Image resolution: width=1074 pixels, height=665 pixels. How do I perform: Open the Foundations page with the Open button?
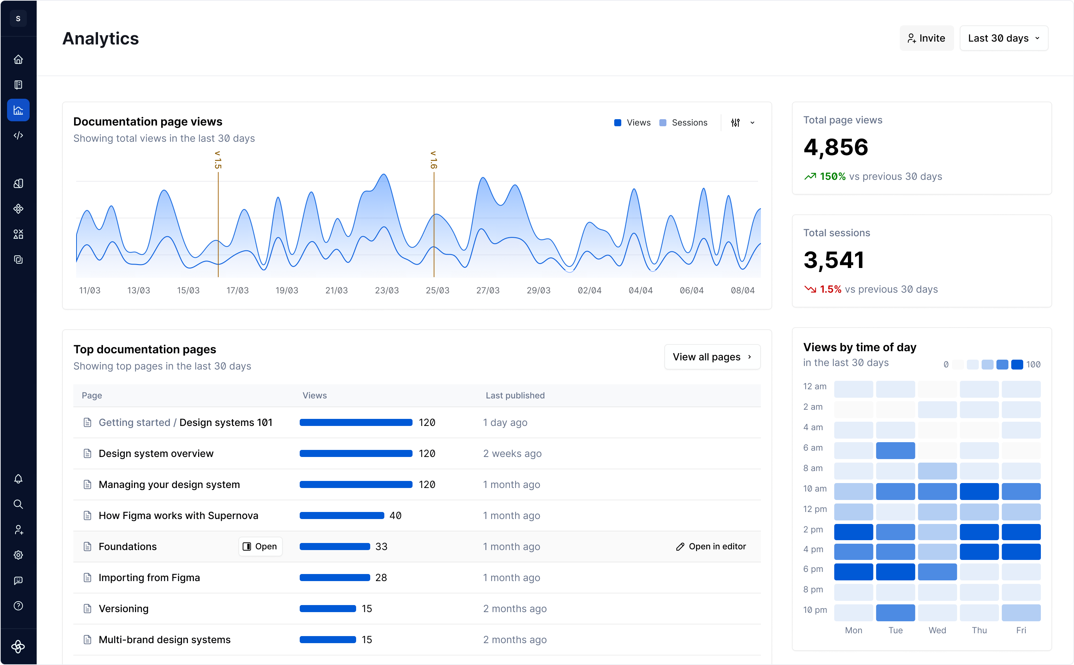coord(260,546)
